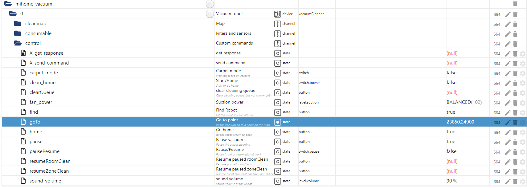Collapse the control folder
This screenshot has width=527, height=188.
coord(18,43)
